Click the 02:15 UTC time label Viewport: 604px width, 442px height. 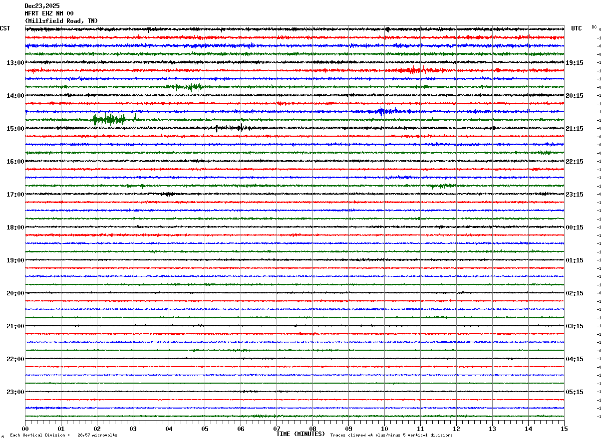click(x=575, y=293)
